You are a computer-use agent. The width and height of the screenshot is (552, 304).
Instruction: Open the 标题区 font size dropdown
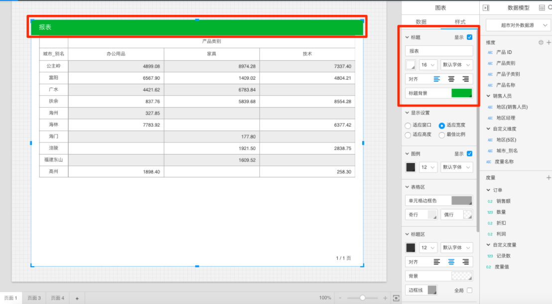[428, 248]
